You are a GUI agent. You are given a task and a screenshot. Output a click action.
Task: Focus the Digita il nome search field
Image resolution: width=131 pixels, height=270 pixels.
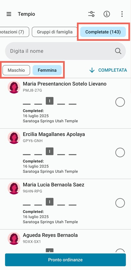pyautogui.click(x=65, y=51)
